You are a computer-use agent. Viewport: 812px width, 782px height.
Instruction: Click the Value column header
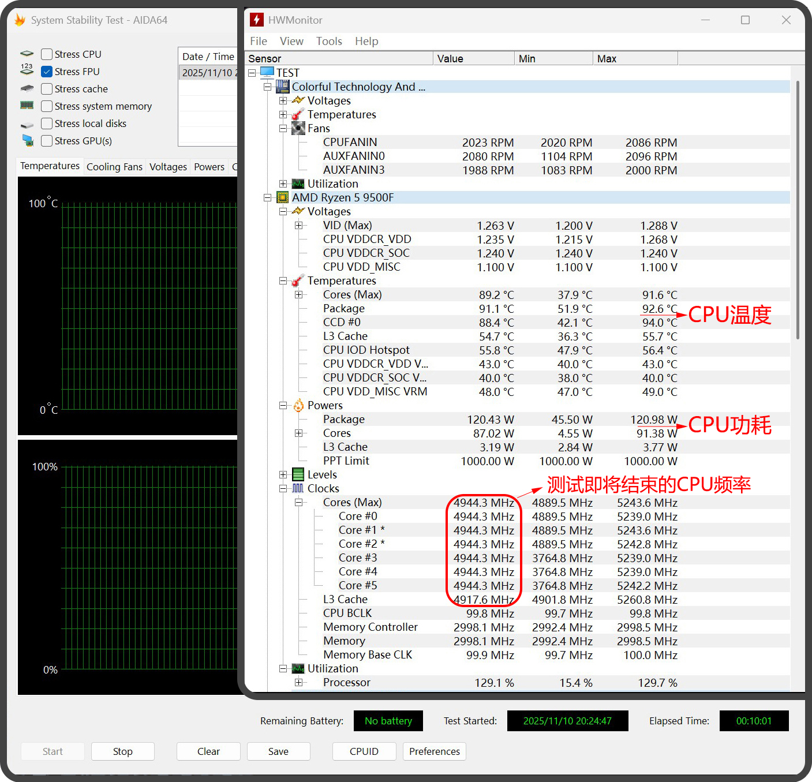tap(473, 58)
